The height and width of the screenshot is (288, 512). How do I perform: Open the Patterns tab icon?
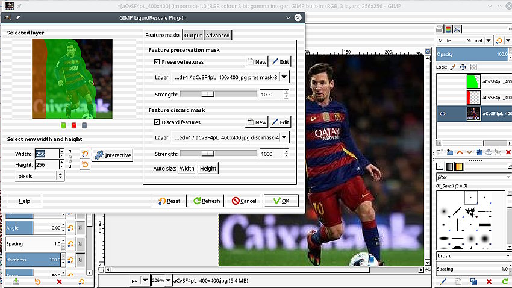[459, 166]
